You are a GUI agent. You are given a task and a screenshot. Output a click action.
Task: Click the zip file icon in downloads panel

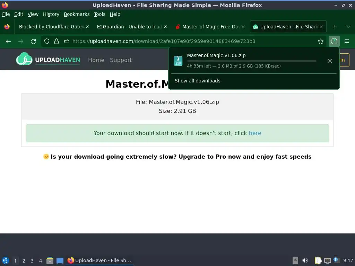[x=178, y=61]
